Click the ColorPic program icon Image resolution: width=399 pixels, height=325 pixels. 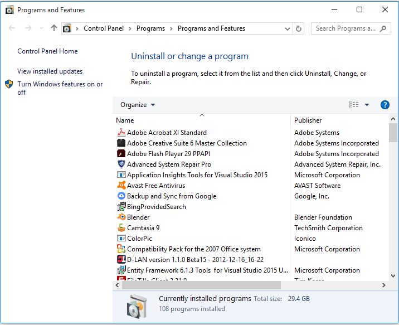click(x=121, y=239)
